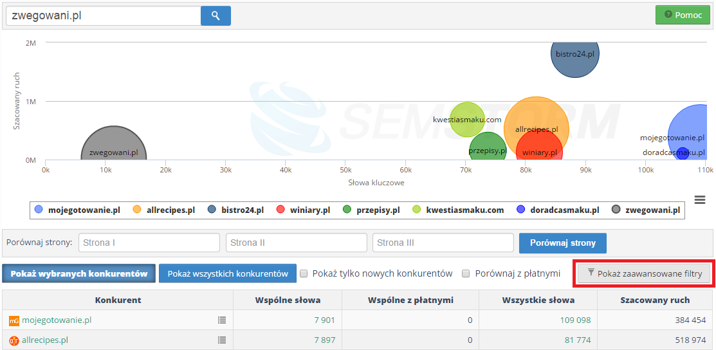The height and width of the screenshot is (350, 716).
Task: Enable 'Pokaż tylko nowych konkurentów' checkbox
Action: point(304,273)
